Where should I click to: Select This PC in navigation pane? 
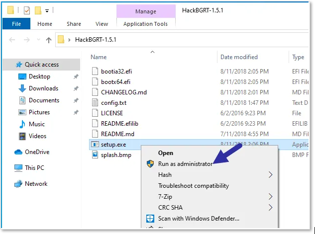pyautogui.click(x=34, y=167)
